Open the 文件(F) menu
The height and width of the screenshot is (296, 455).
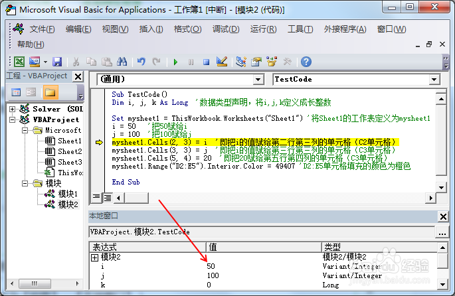(42, 29)
